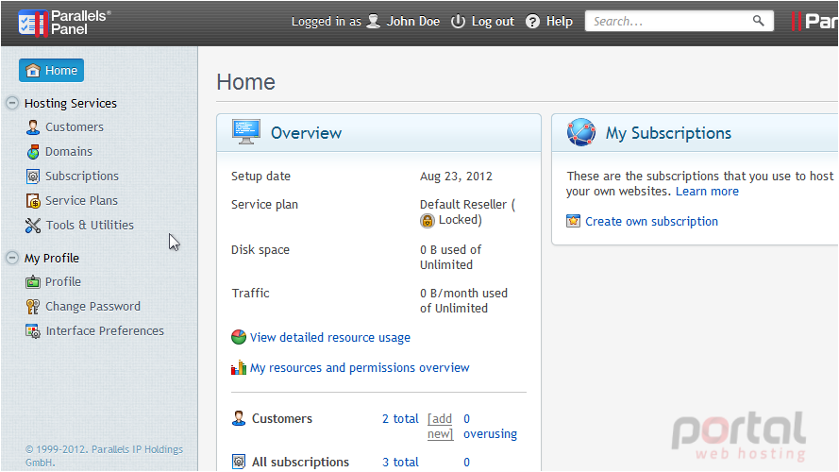Click Create own subscription link
Image resolution: width=839 pixels, height=472 pixels.
(x=651, y=222)
